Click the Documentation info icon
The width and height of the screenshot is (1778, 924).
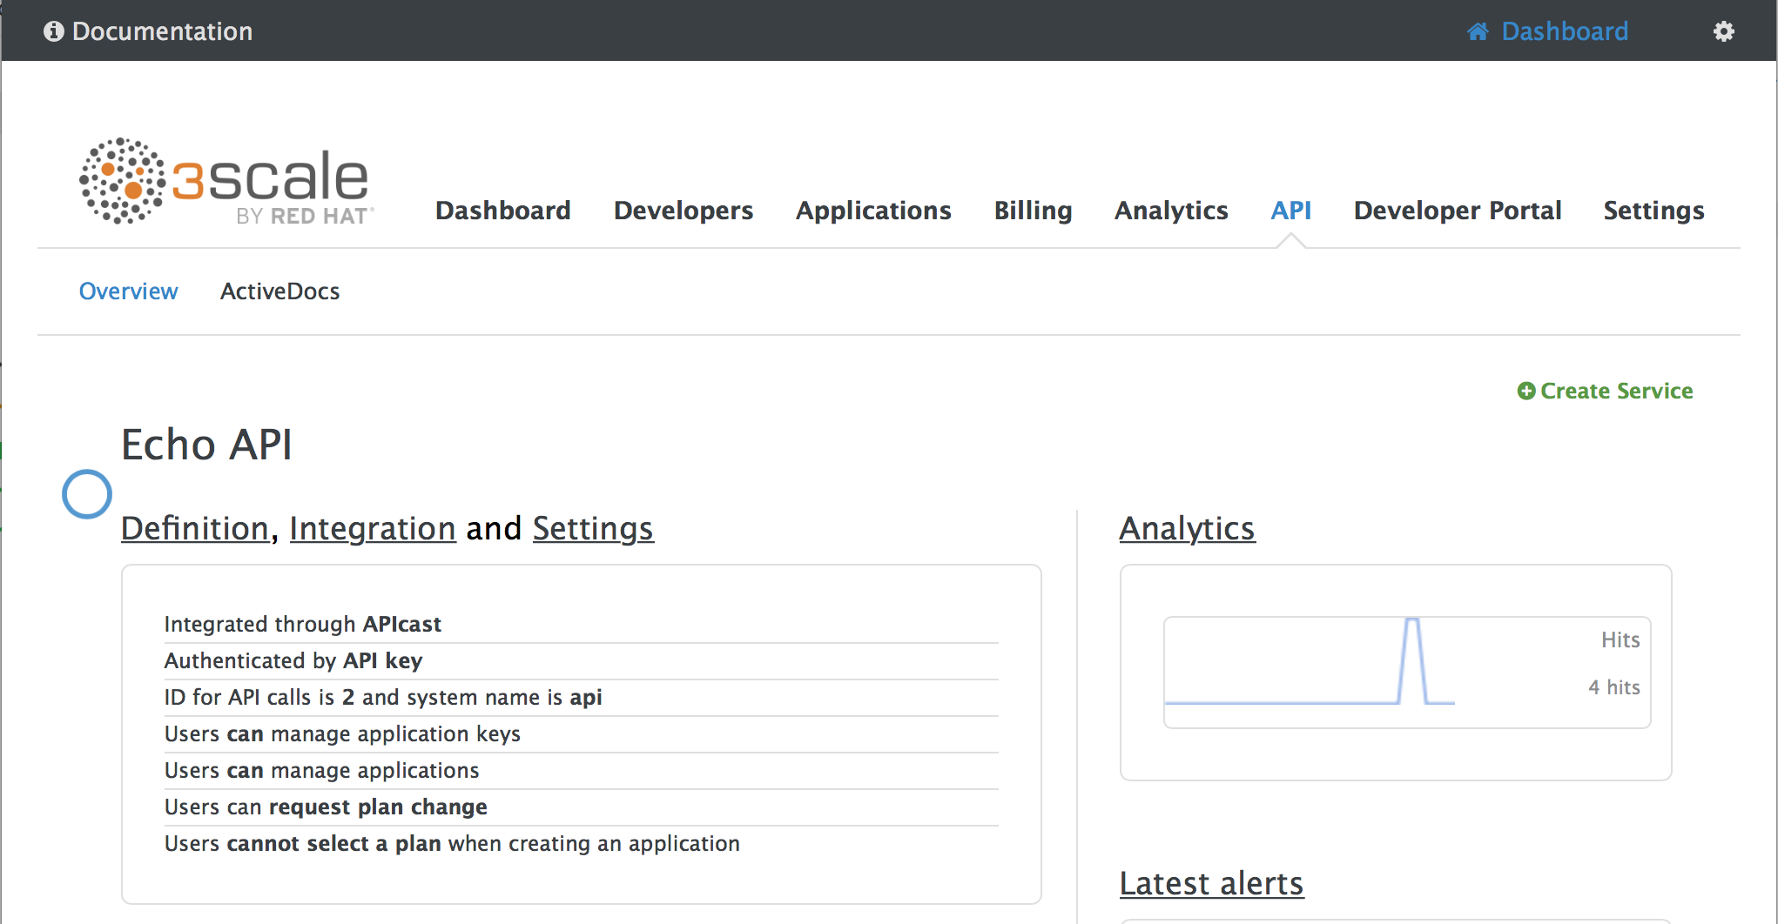(54, 32)
